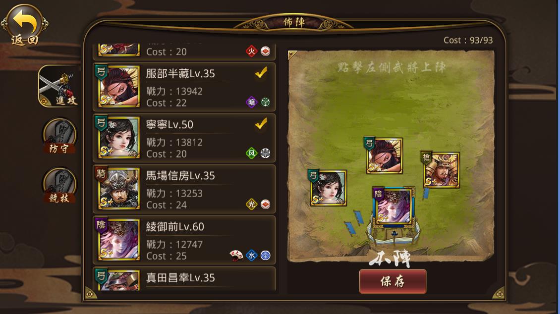Toggle the 寧寧 selected checkmark
This screenshot has width=560, height=314.
[261, 124]
